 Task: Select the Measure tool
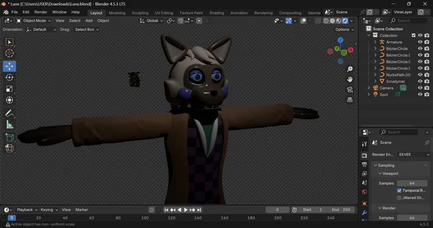tap(10, 124)
